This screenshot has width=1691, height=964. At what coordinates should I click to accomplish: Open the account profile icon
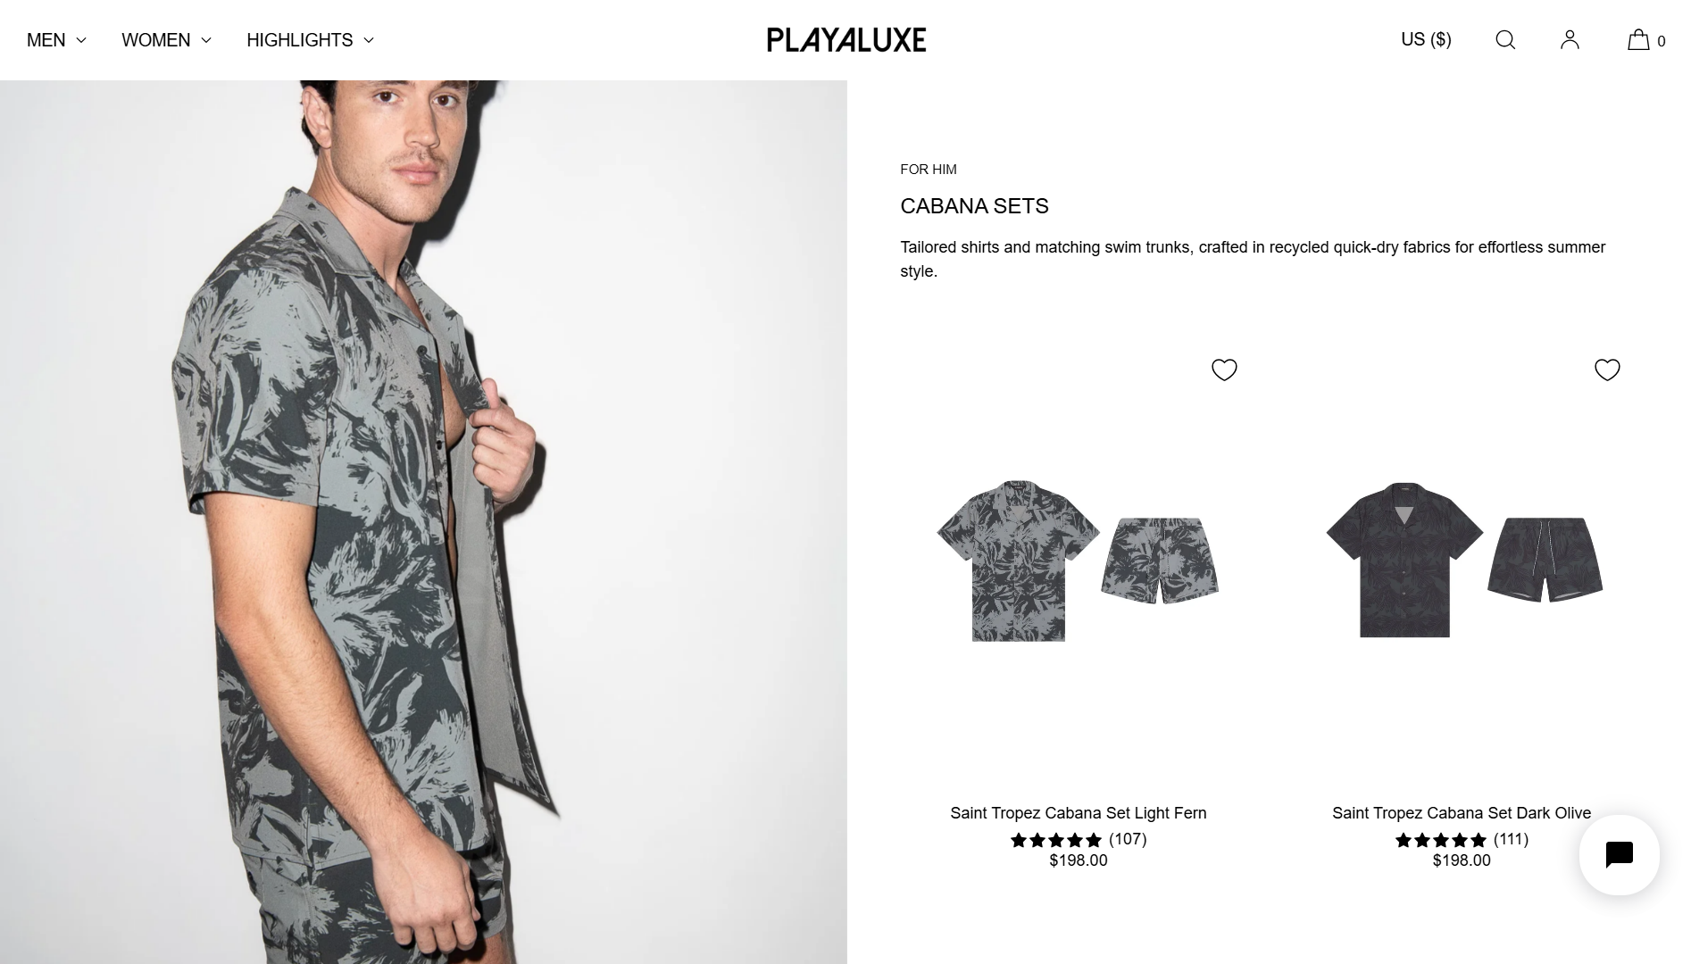(1570, 40)
